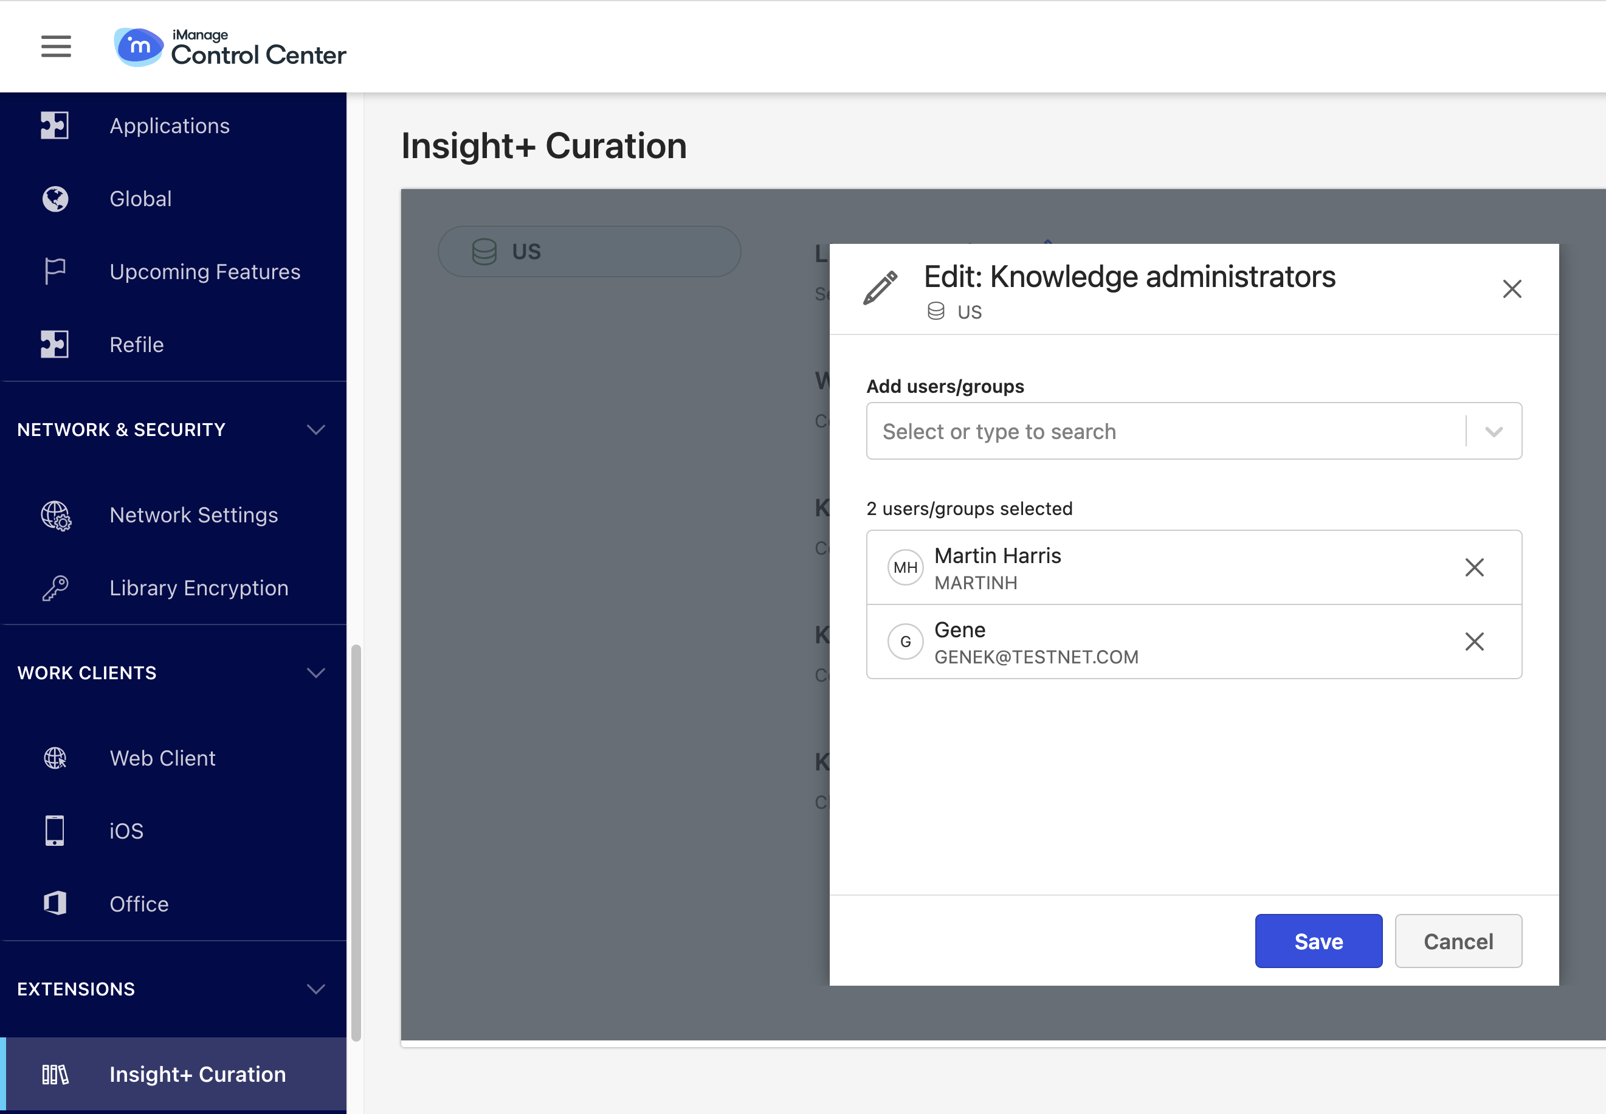This screenshot has height=1114, width=1606.
Task: Collapse the Extensions section chevron
Action: [x=315, y=989]
